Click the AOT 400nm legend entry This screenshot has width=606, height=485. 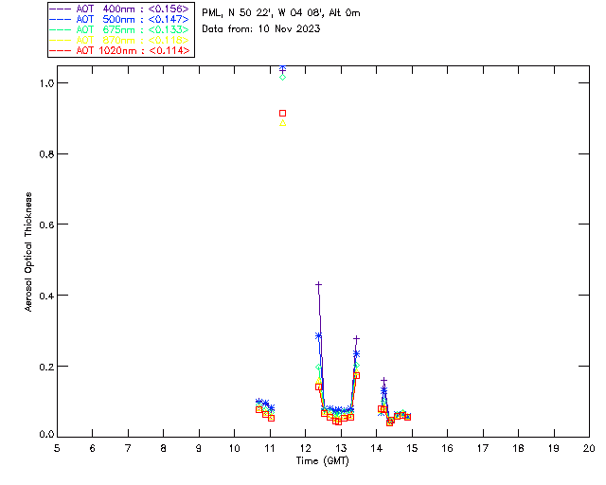point(119,9)
